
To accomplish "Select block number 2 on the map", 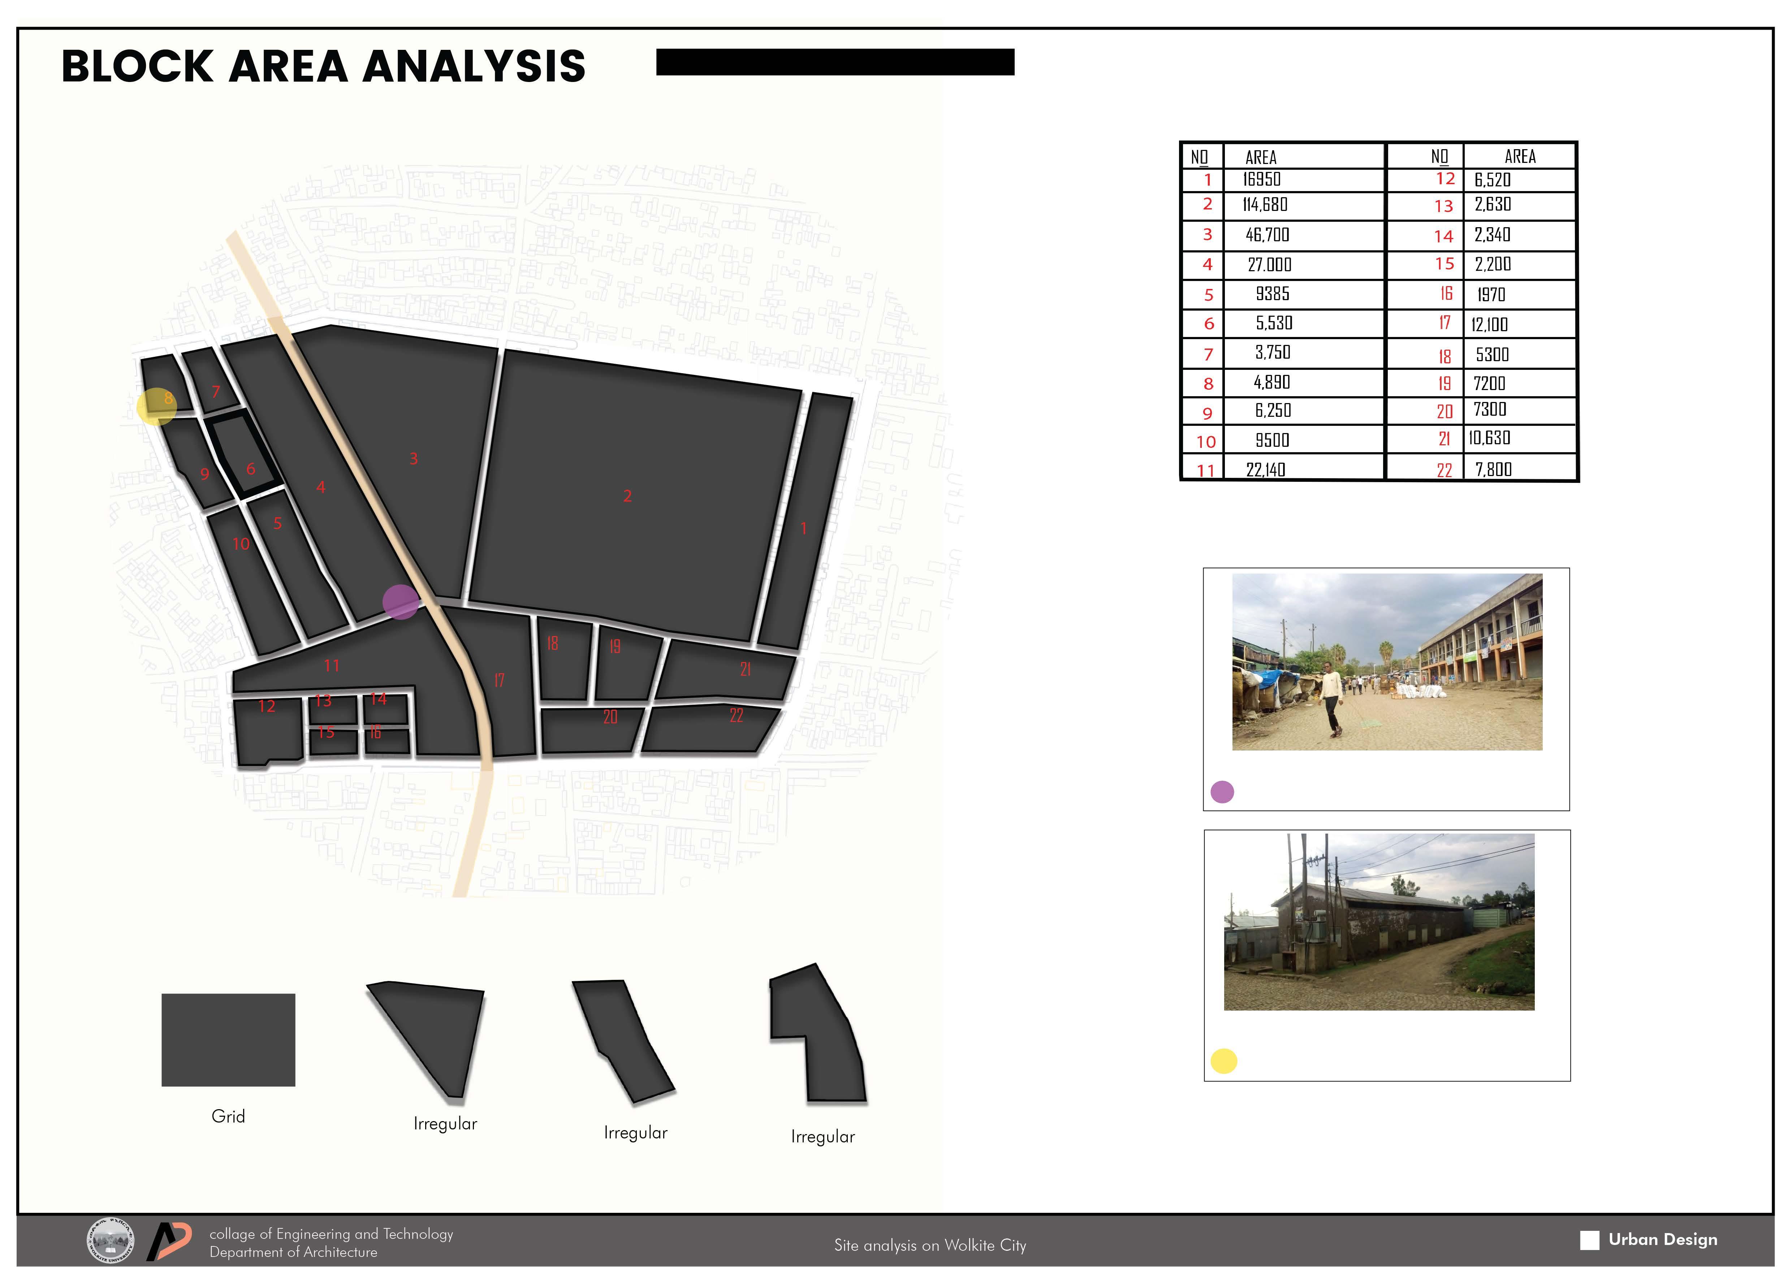I will click(x=627, y=496).
